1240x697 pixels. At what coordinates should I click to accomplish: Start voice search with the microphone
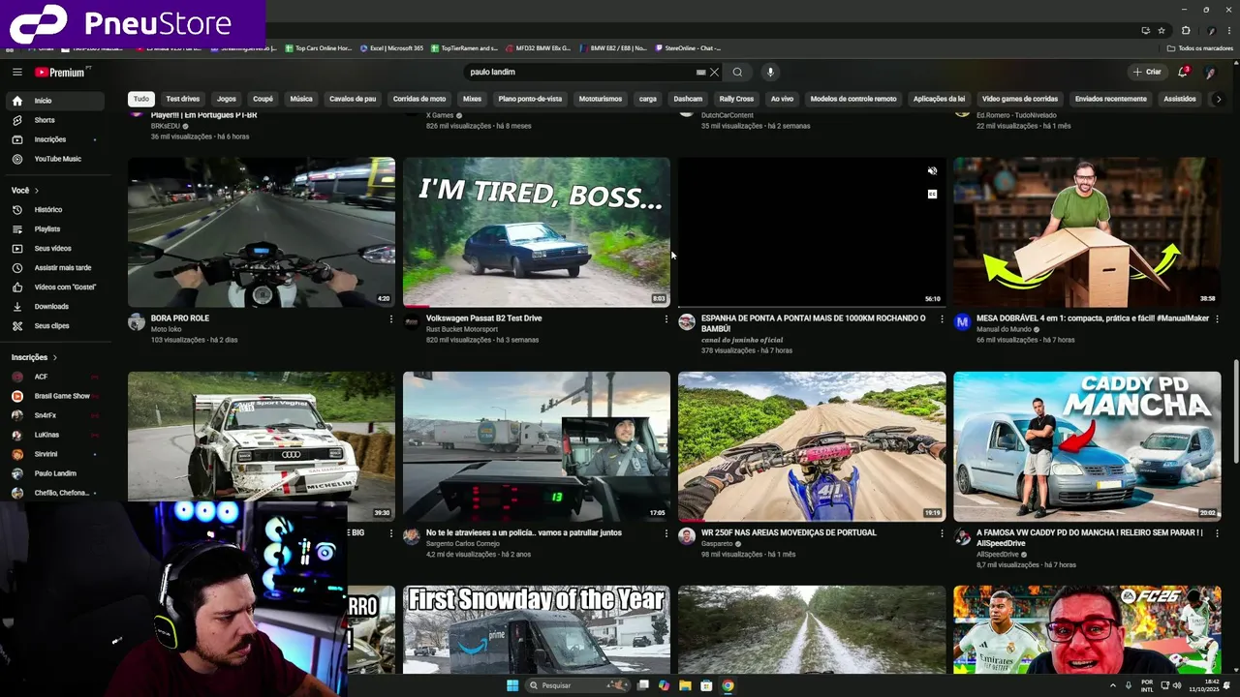770,72
